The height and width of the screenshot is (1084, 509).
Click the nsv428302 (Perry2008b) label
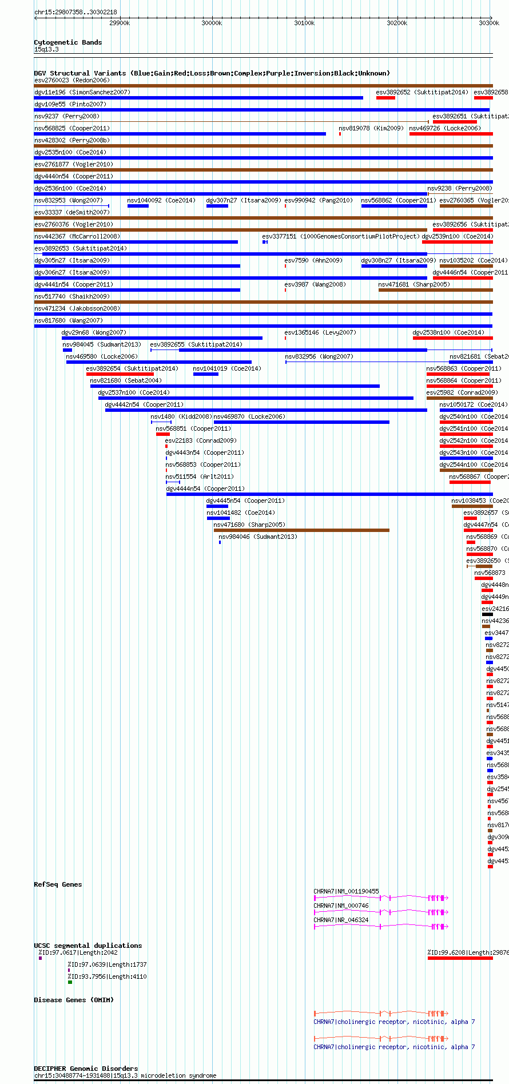(72, 140)
